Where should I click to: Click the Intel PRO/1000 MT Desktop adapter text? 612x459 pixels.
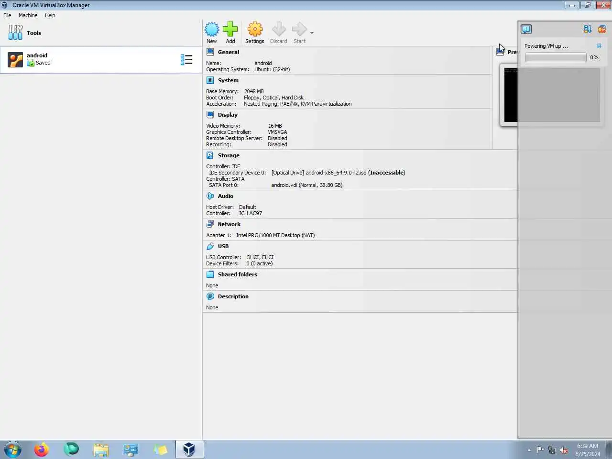coord(275,235)
